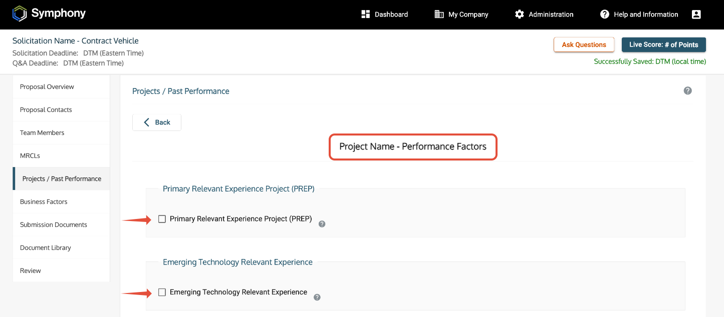The width and height of the screenshot is (724, 317).
Task: Enable the Emerging Technology Relevant Experience checkbox
Action: pyautogui.click(x=162, y=292)
